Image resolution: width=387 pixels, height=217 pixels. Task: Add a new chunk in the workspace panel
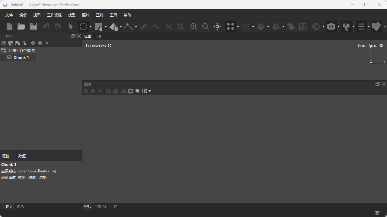[x=4, y=43]
